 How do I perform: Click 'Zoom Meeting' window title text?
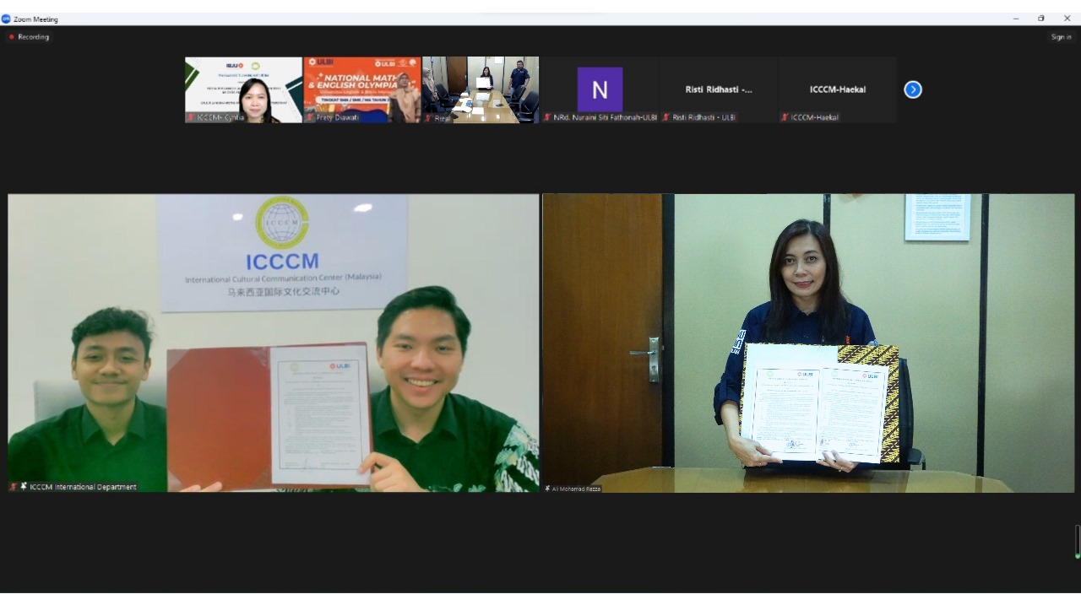pyautogui.click(x=35, y=19)
